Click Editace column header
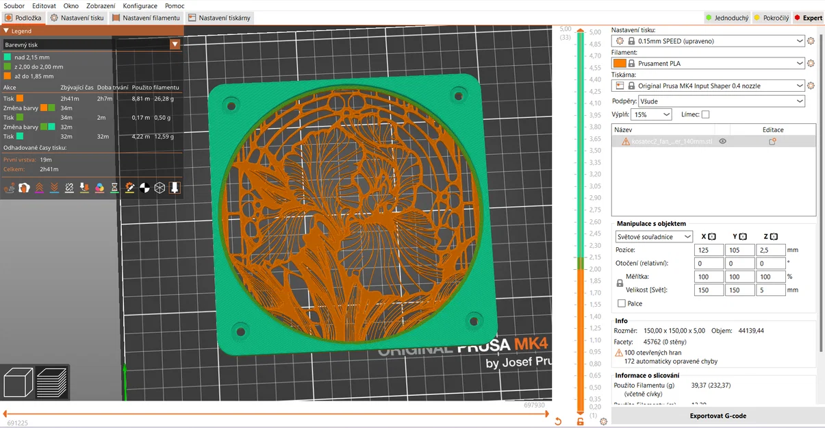The height and width of the screenshot is (428, 825). pyautogui.click(x=773, y=129)
